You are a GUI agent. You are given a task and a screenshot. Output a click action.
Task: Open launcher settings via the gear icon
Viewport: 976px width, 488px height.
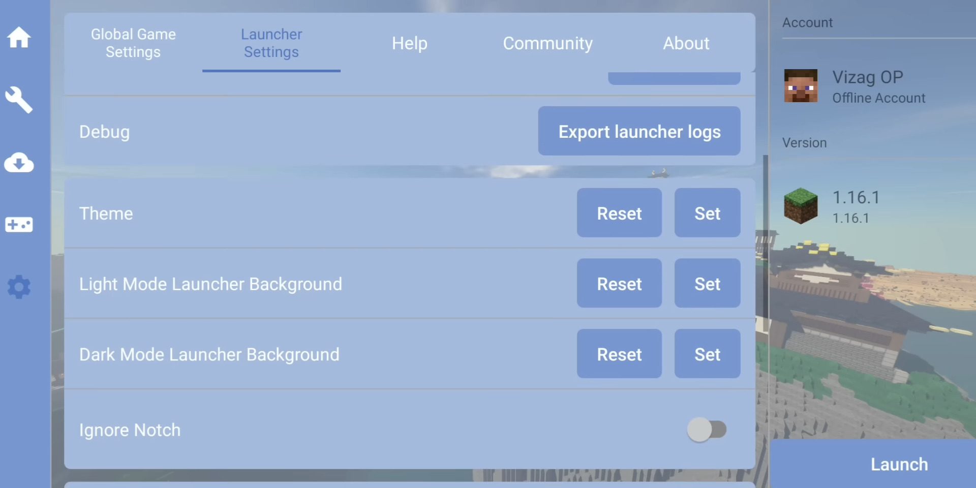pos(19,287)
